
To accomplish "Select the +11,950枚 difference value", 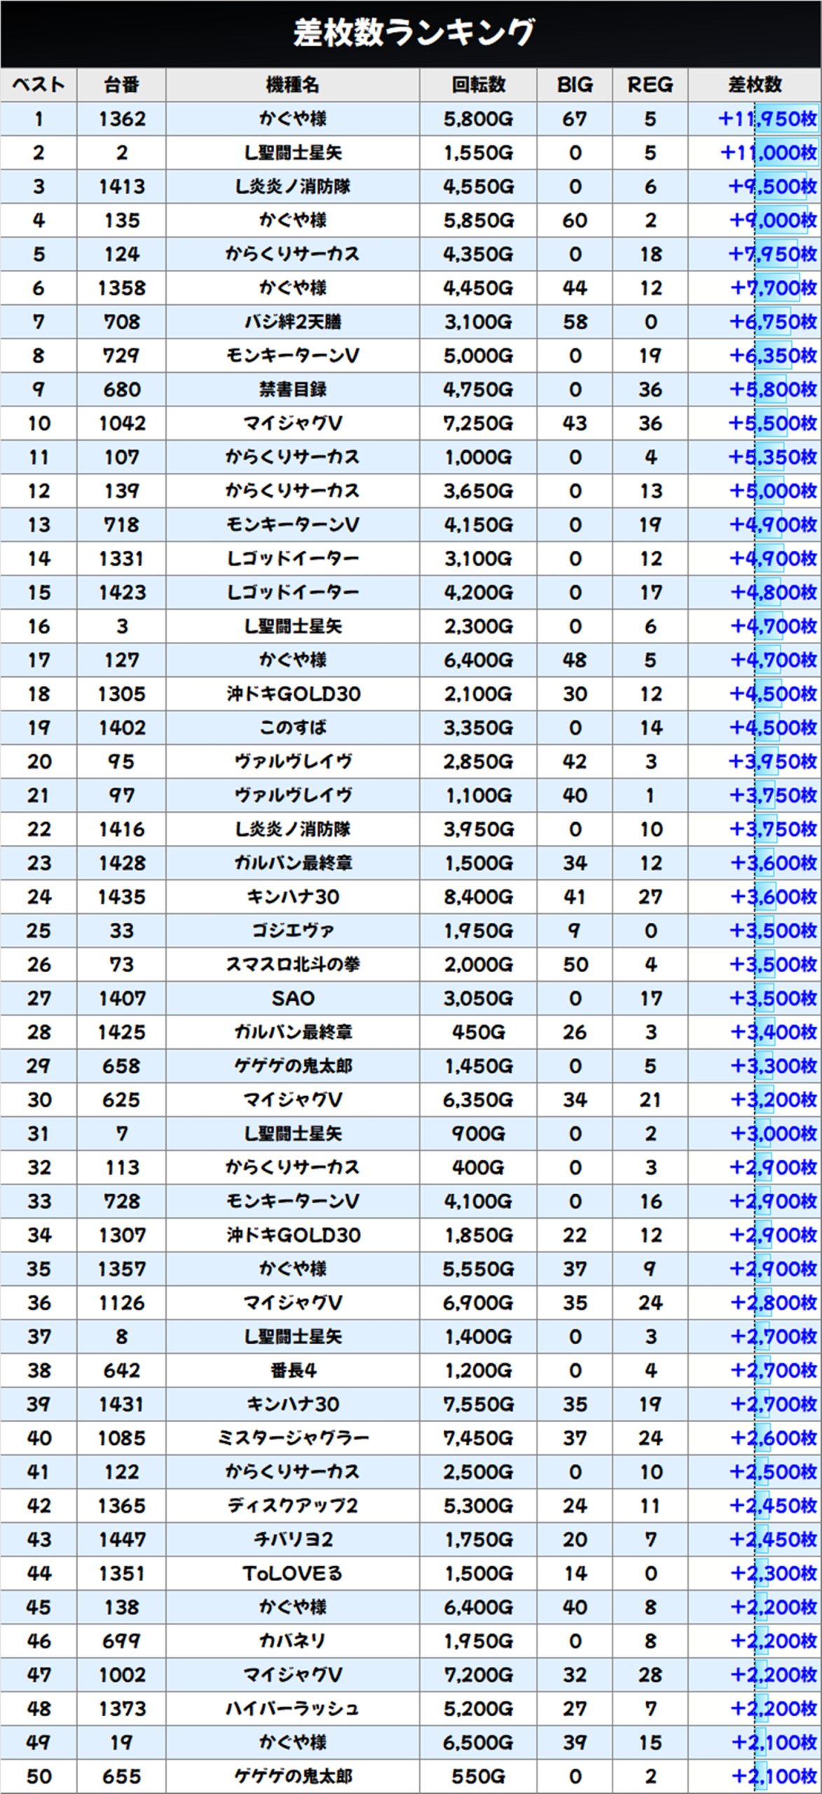I will (x=767, y=119).
